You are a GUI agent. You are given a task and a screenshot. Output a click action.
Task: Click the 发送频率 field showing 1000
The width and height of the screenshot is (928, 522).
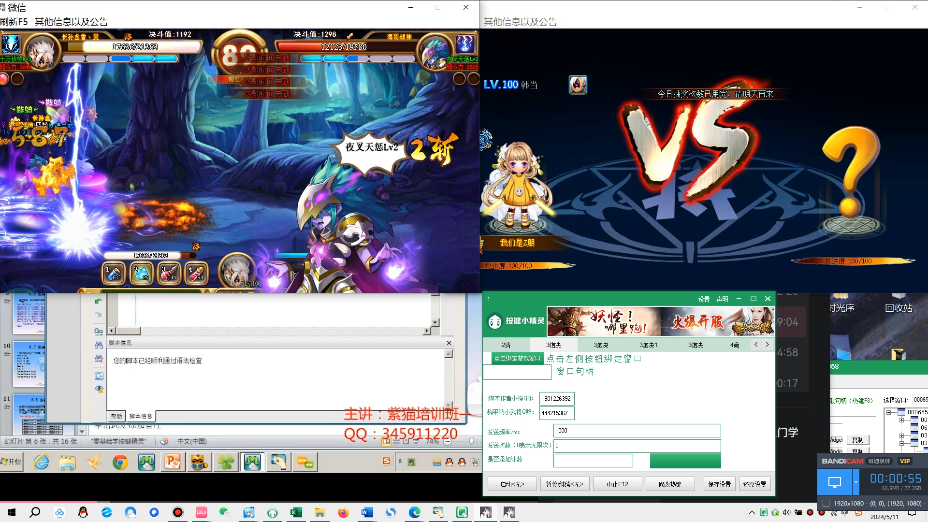click(x=637, y=430)
